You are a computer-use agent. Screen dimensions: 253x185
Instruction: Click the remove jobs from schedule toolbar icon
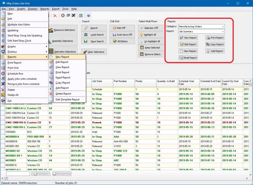point(73,16)
